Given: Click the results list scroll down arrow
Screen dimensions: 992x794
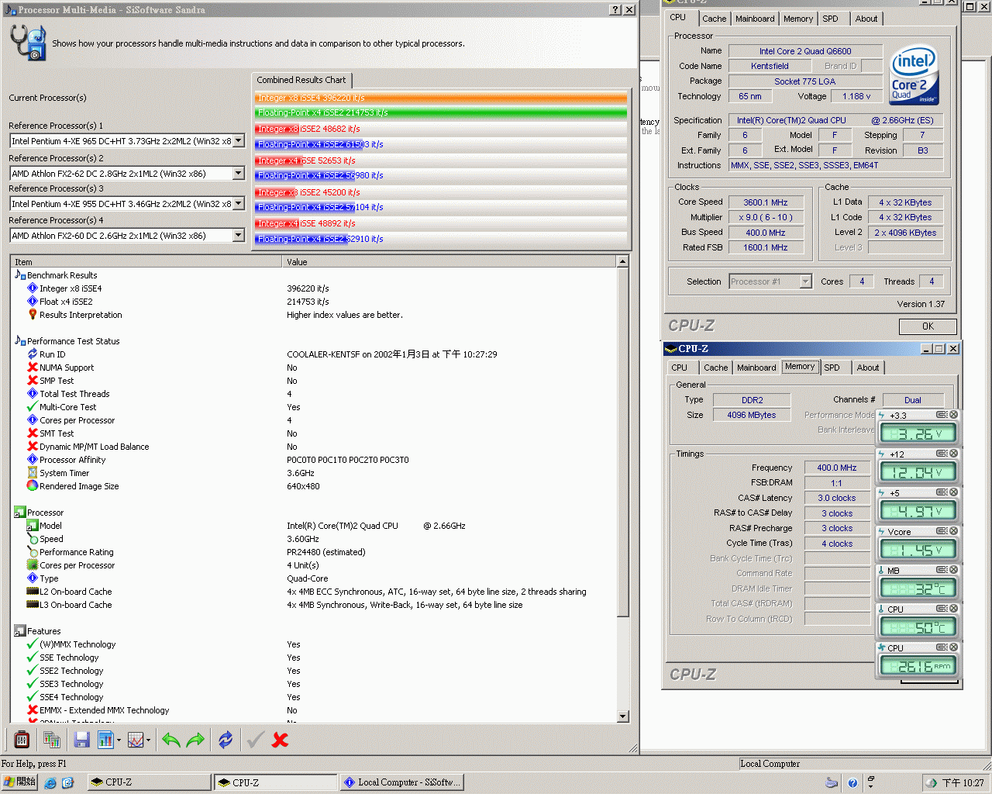Looking at the screenshot, I should tap(622, 716).
